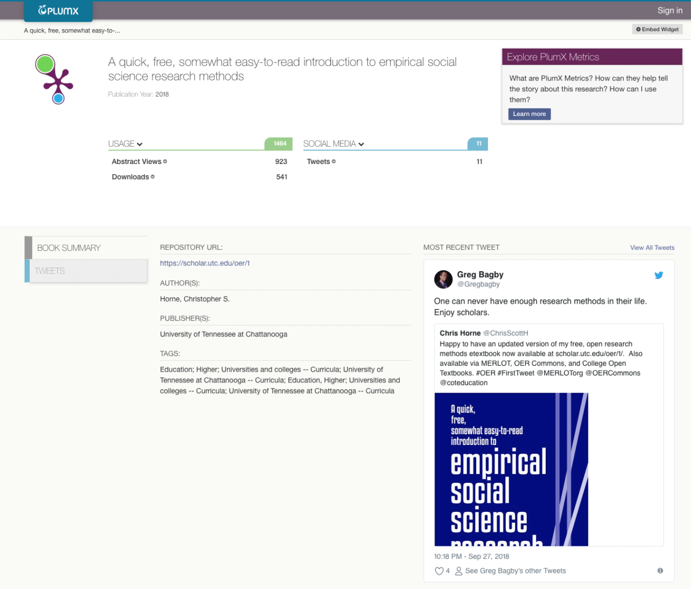Open the Embed Widget button
691x589 pixels.
tap(657, 29)
